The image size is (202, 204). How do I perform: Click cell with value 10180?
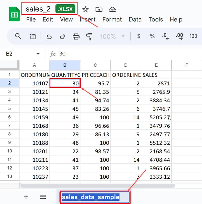click(35, 134)
